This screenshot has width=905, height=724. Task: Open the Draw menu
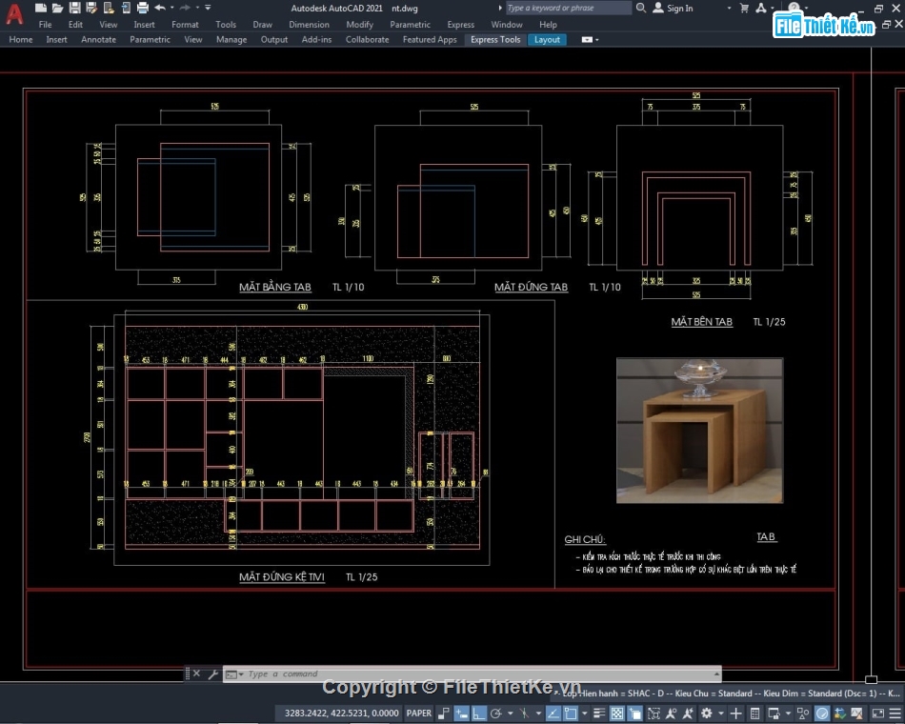[262, 24]
